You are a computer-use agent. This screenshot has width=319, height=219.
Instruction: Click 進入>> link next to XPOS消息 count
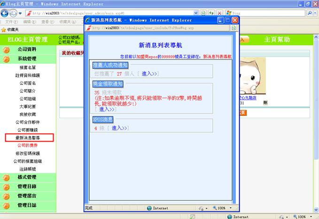tap(120, 128)
